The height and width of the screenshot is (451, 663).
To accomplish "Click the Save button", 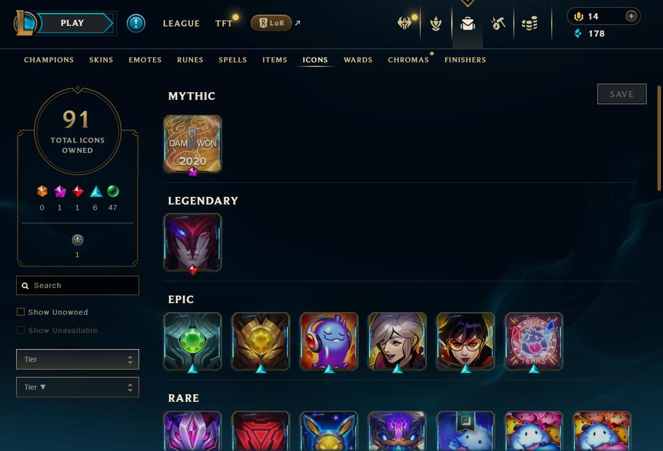I will (622, 94).
